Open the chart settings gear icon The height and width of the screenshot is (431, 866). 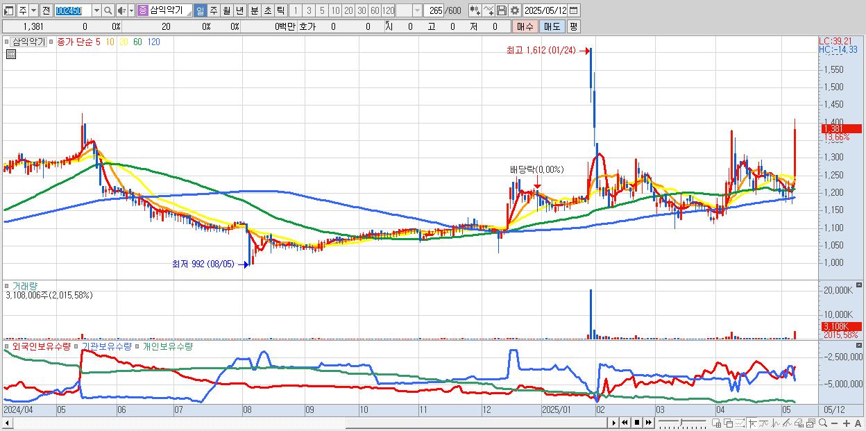(514, 10)
